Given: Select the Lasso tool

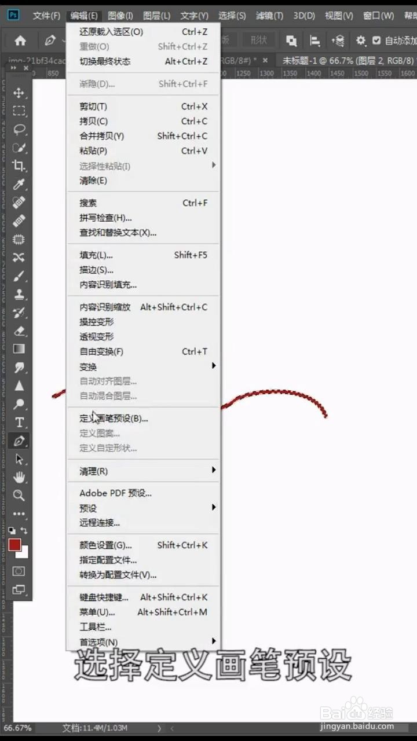Looking at the screenshot, I should 19,129.
